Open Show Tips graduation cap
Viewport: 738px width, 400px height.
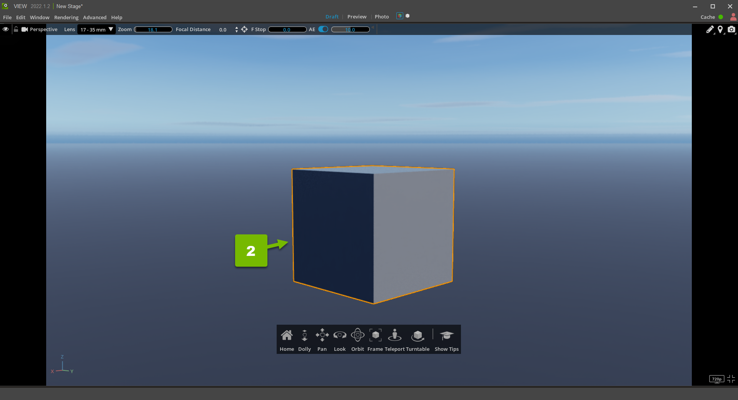pos(447,340)
